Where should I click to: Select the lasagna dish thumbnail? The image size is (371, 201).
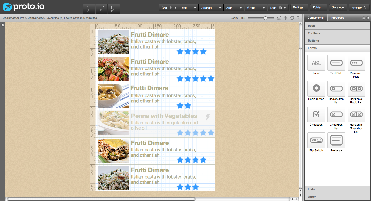click(x=113, y=151)
